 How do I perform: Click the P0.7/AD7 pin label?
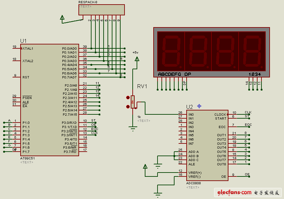pyautogui.click(x=69, y=77)
